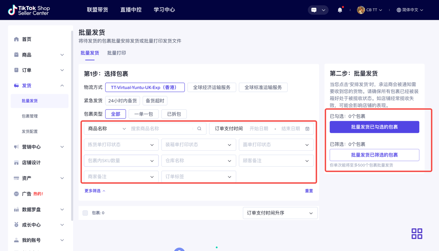The image size is (439, 251).
Task: Click the CB TT profile avatar
Action: (x=361, y=10)
